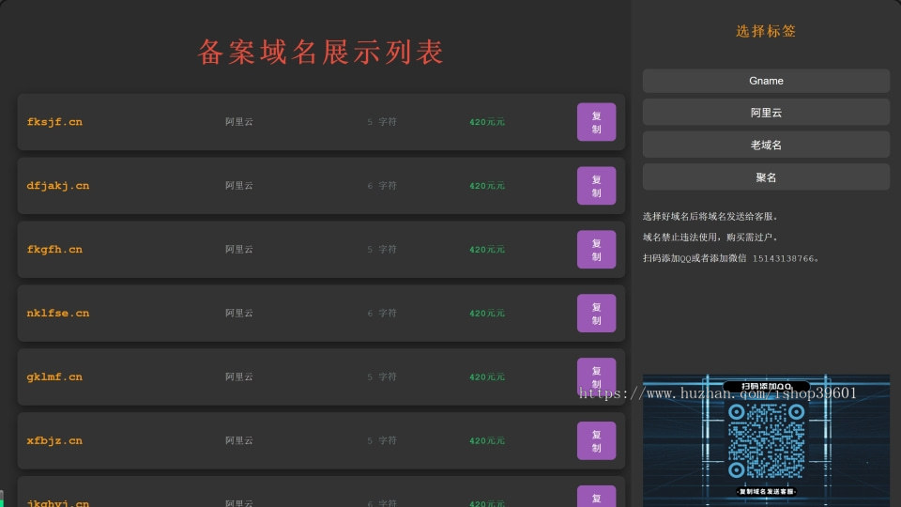Click the 备案域名展示列表 page title
This screenshot has width=901, height=507.
pyautogui.click(x=321, y=52)
